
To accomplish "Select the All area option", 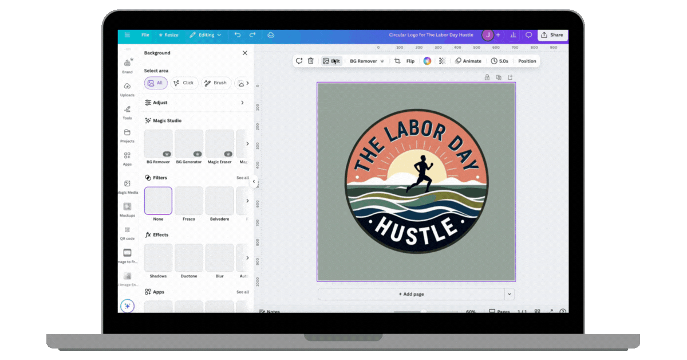I will click(156, 83).
